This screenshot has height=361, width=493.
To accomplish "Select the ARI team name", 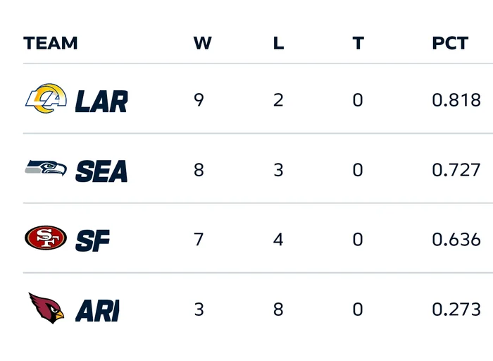I will [x=97, y=309].
